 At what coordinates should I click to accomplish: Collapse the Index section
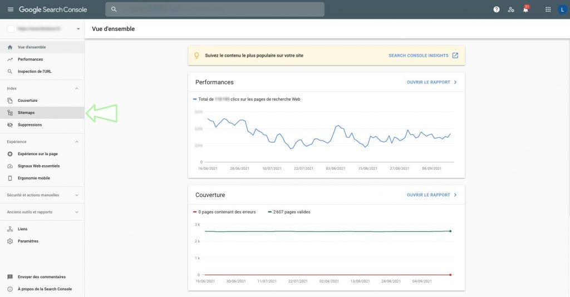pos(77,88)
